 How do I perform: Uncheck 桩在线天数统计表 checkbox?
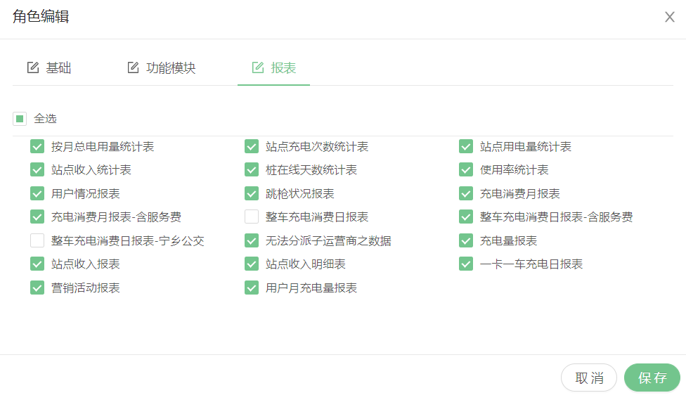pos(252,170)
